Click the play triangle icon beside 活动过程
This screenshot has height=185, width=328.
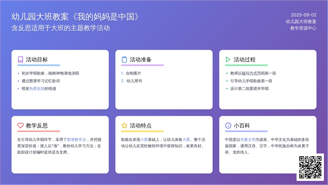click(x=228, y=59)
